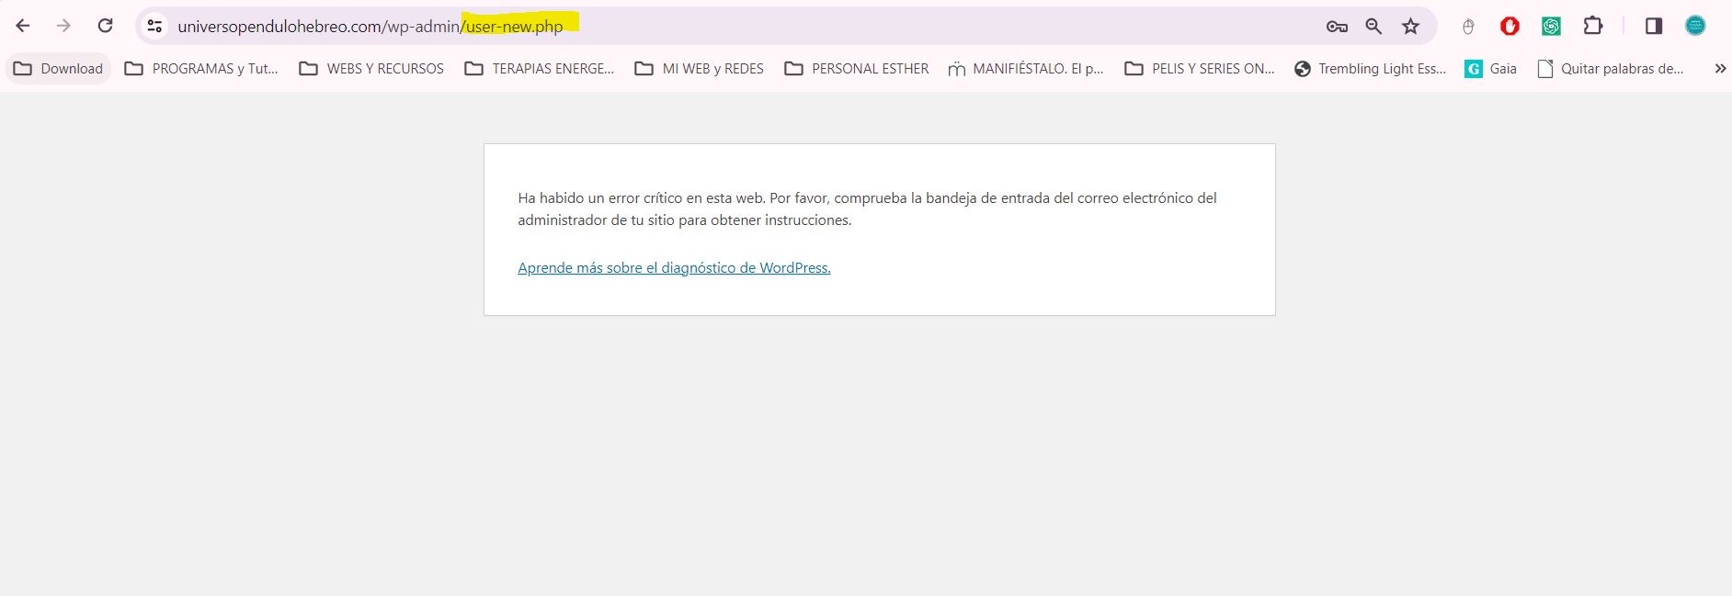Click Aprende más sobre el diagnóstico link
Image resolution: width=1732 pixels, height=596 pixels.
(x=674, y=268)
